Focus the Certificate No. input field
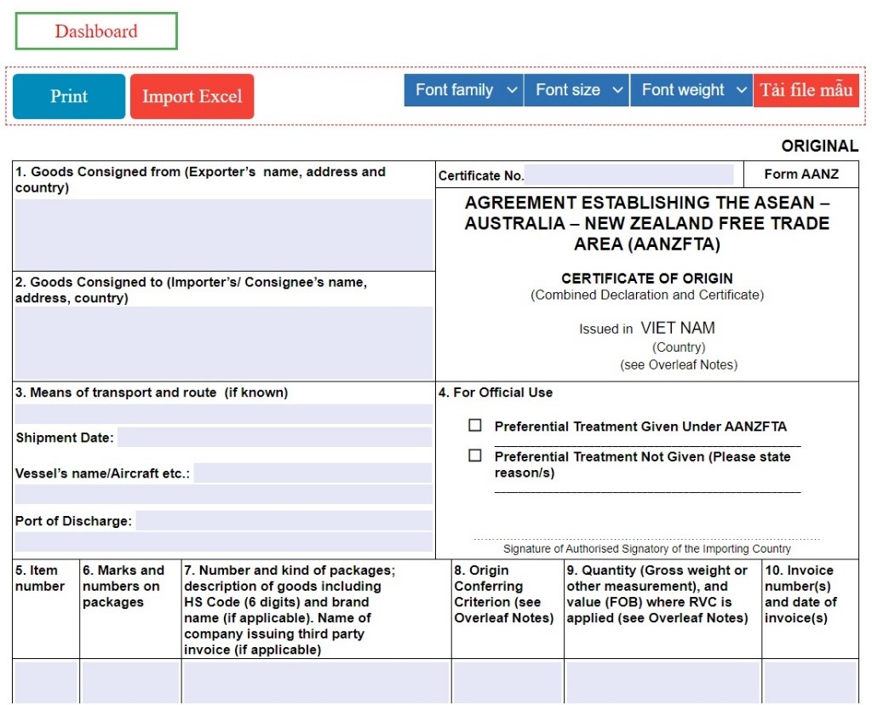This screenshot has height=705, width=872. (x=628, y=175)
